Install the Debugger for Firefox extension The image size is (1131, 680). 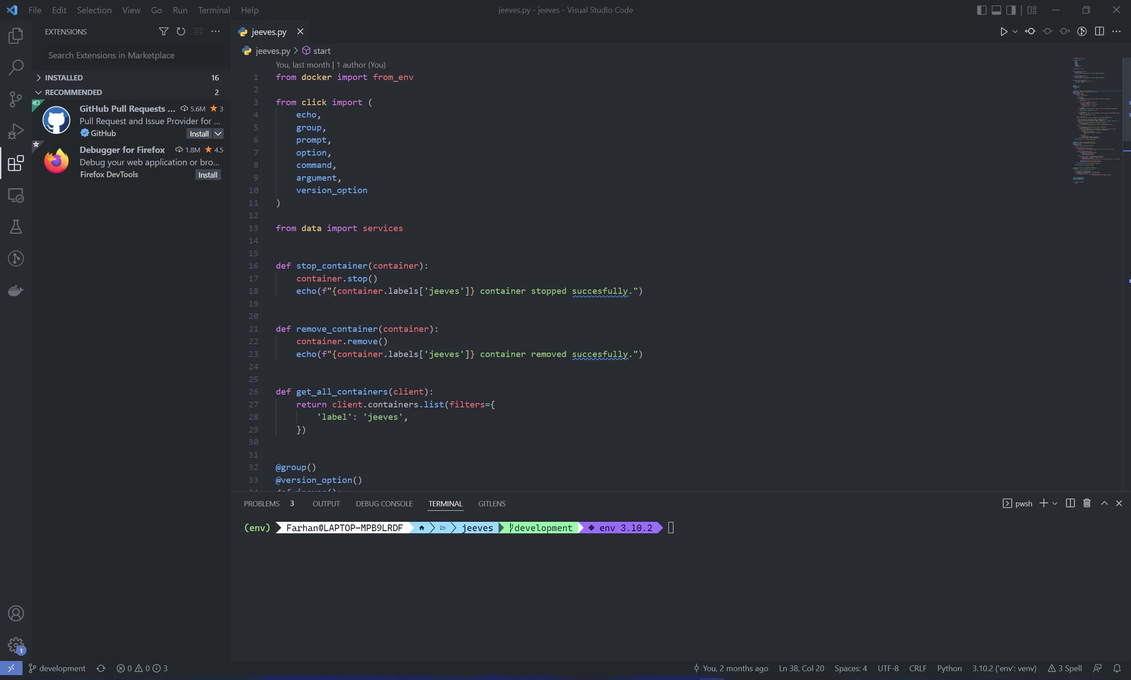pyautogui.click(x=208, y=175)
